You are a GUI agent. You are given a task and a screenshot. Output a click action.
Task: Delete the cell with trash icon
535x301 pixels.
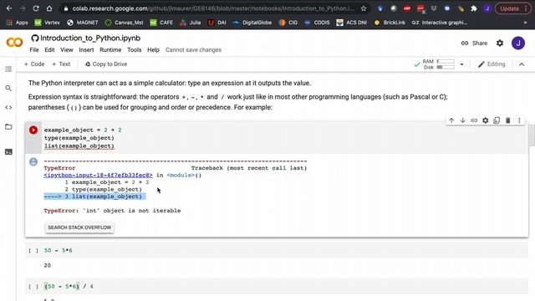[x=508, y=120]
